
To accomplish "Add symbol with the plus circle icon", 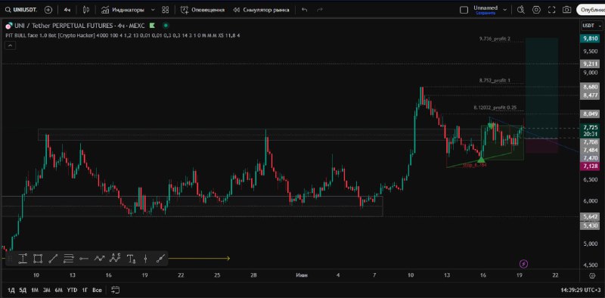I will (x=48, y=10).
